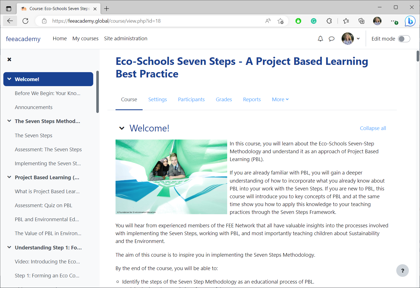Click the page vertical scrollbar
This screenshot has width=420, height=288.
418,56
